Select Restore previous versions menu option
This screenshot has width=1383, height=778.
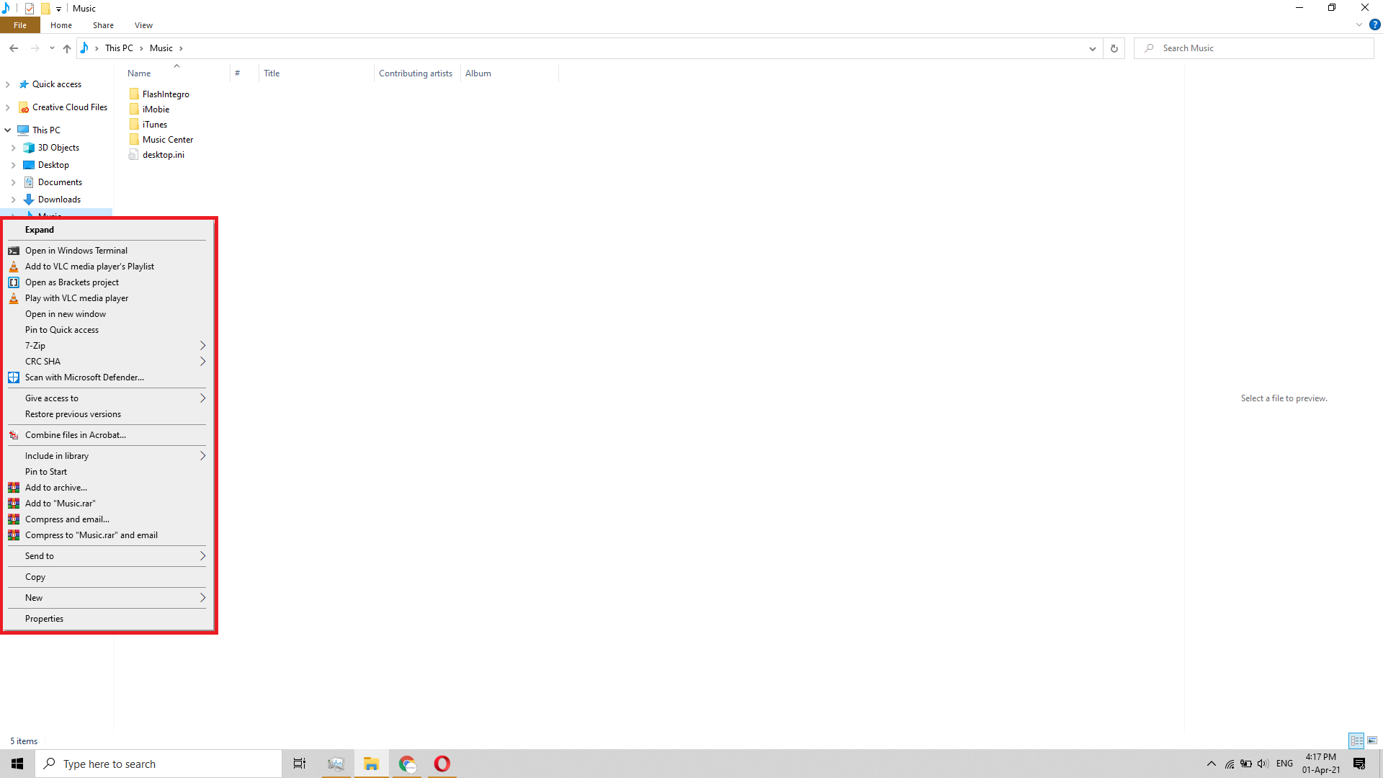point(73,414)
